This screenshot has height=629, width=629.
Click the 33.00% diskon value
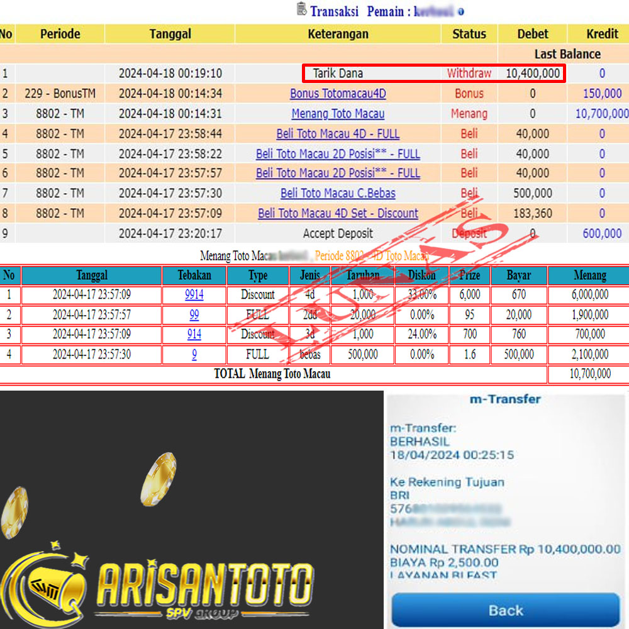click(x=422, y=294)
